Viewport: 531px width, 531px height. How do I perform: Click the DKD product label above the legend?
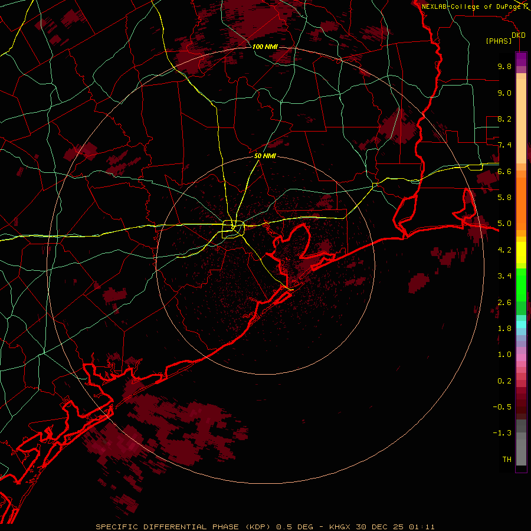519,35
